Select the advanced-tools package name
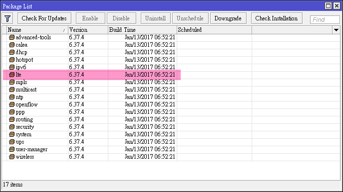 click(x=33, y=37)
